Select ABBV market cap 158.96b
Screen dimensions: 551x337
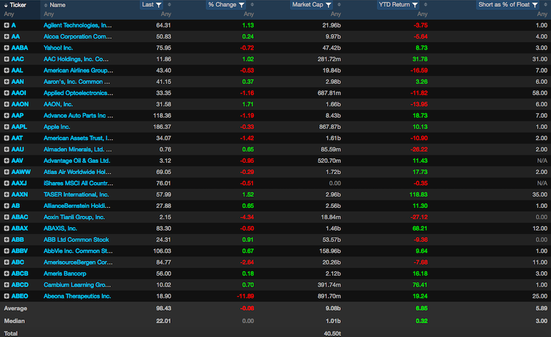[x=329, y=251]
